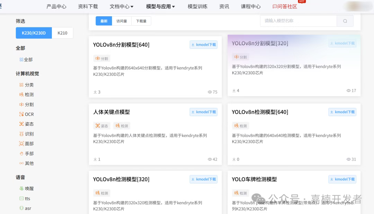Open 问答社区 in top navigation
Screen dimensions: 374x214
tap(285, 7)
